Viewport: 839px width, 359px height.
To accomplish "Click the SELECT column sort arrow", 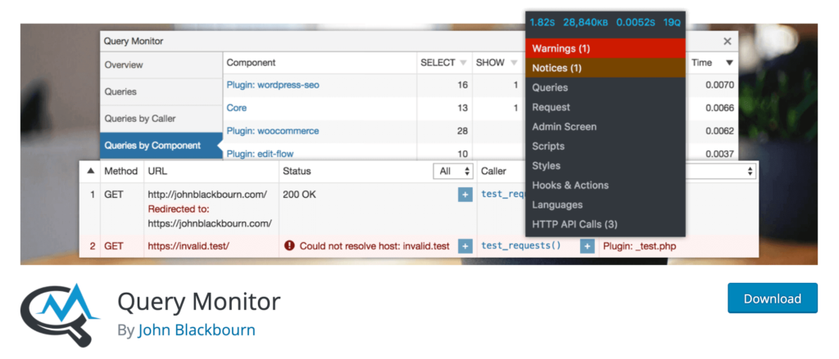I will click(464, 63).
